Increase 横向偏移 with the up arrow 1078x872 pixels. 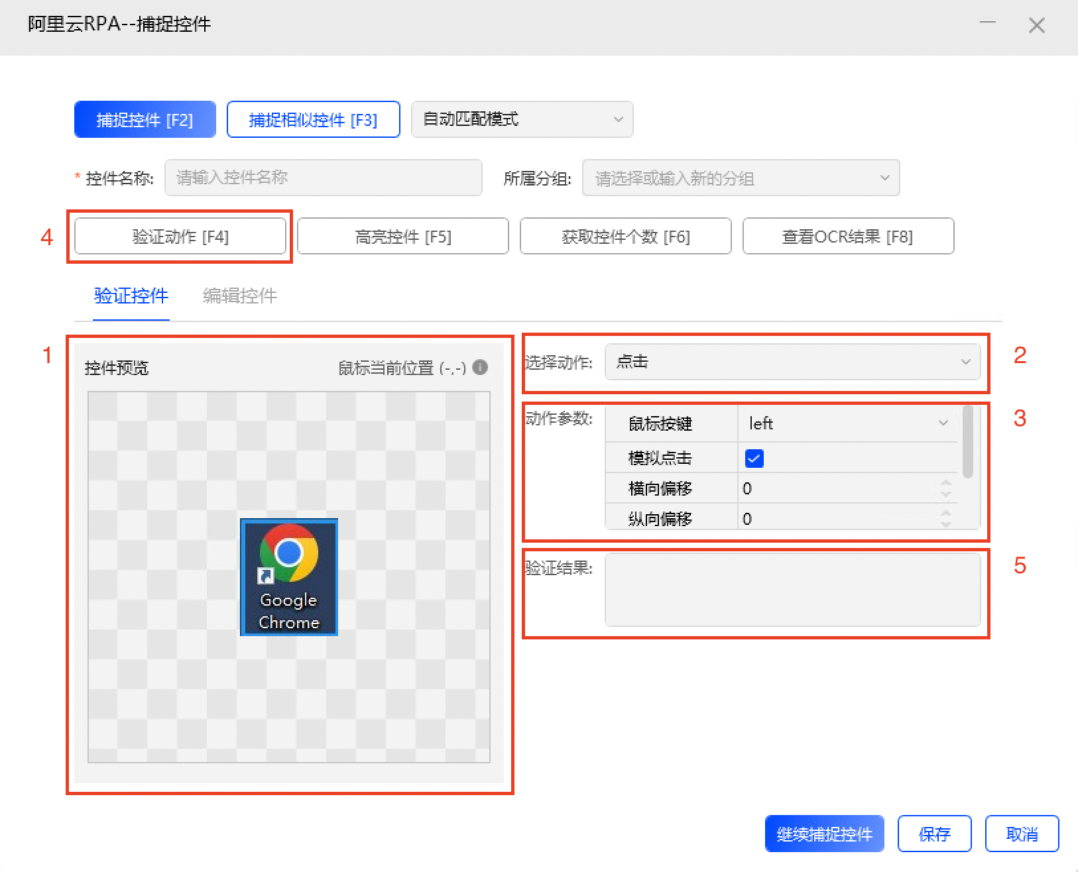[946, 482]
